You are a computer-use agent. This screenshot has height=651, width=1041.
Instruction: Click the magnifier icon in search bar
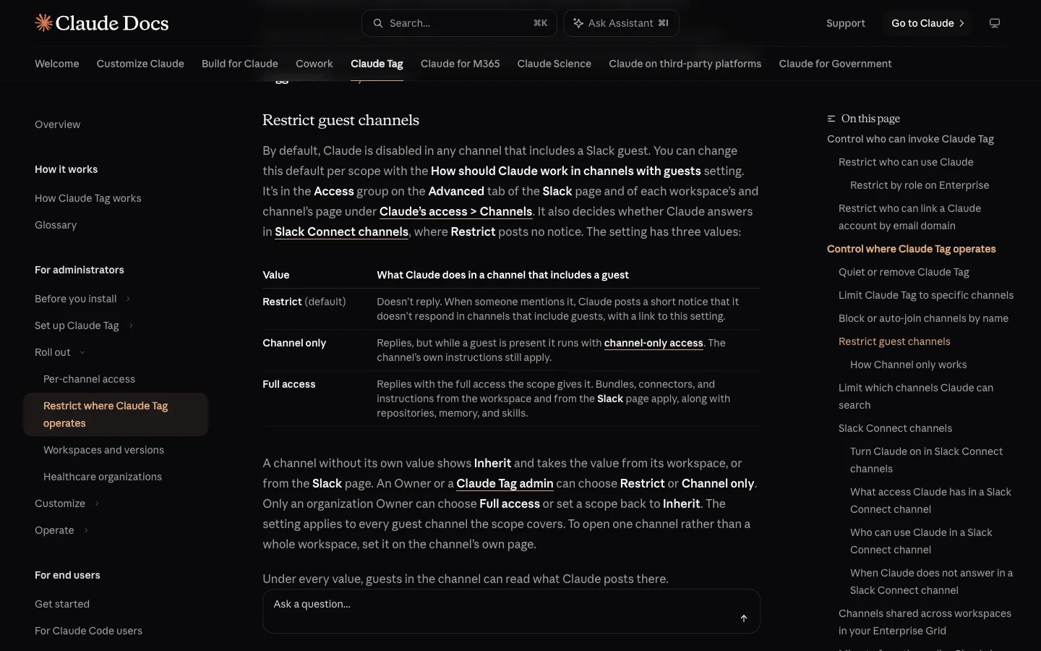point(378,23)
